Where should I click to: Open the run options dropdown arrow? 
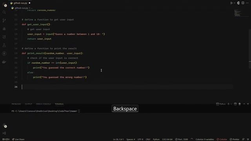(235, 3)
